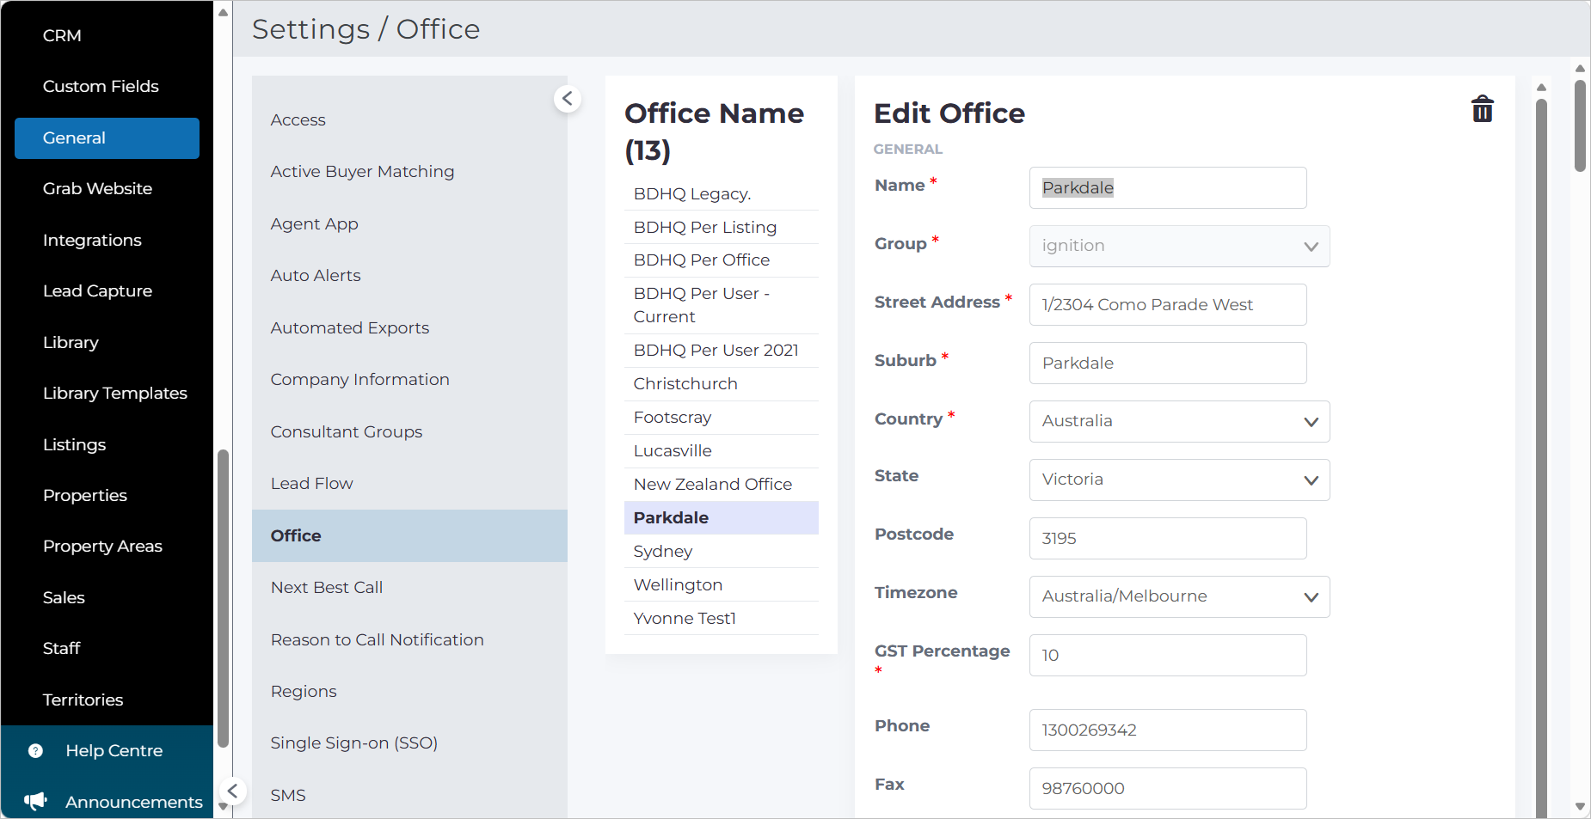Select the BDHQ Legacy. office
Image resolution: width=1591 pixels, height=819 pixels.
pyautogui.click(x=721, y=193)
